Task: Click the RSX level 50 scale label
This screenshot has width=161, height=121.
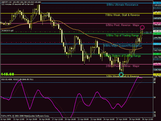Action: tap(155, 97)
